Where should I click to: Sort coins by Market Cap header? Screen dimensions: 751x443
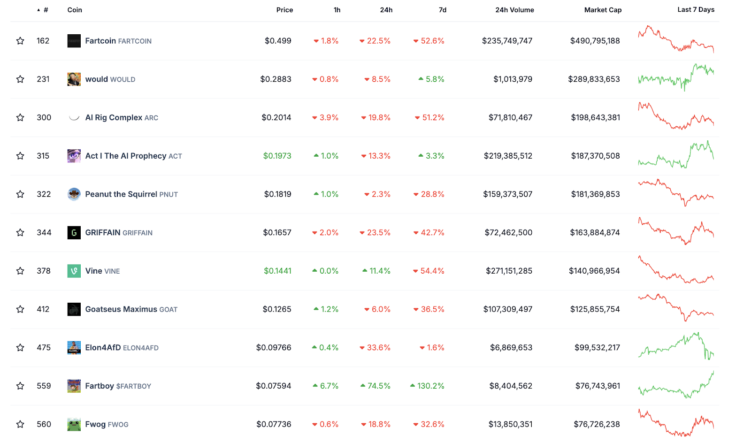[x=603, y=10]
